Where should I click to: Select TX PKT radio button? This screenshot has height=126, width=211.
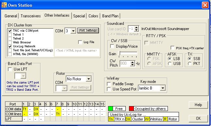coord(189,63)
